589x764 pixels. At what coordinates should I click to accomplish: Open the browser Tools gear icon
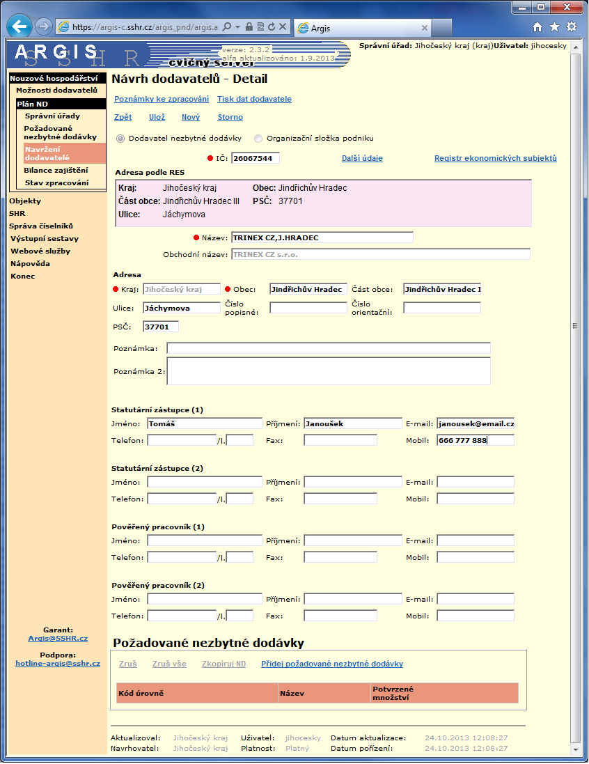click(x=572, y=26)
